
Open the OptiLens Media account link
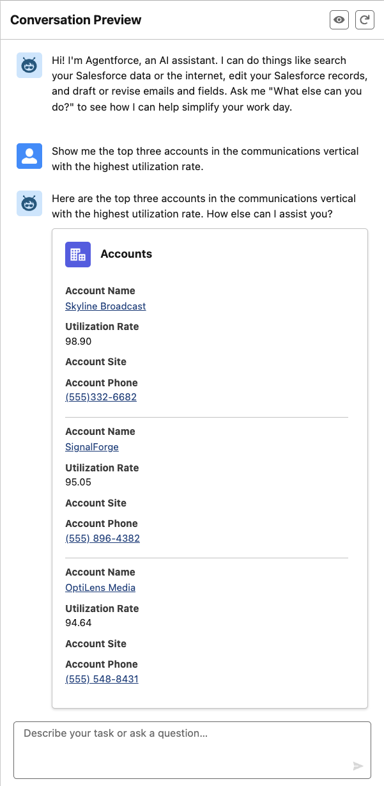tap(100, 588)
